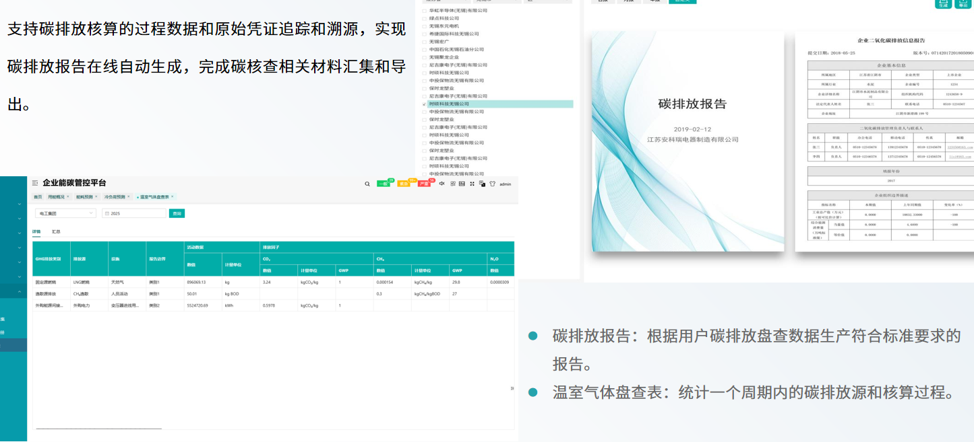Screen dimensions: 974x442
Task: Click the LNG燃烧 cell
Action: 89,283
